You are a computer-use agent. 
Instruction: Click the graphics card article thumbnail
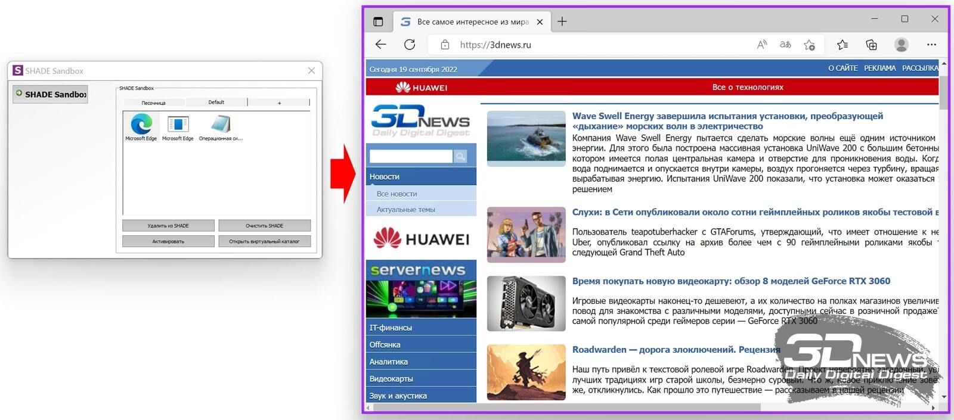(526, 303)
